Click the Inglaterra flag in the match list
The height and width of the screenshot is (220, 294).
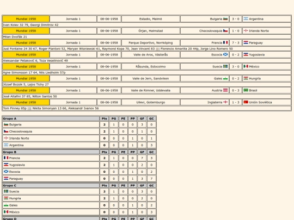tap(225, 102)
